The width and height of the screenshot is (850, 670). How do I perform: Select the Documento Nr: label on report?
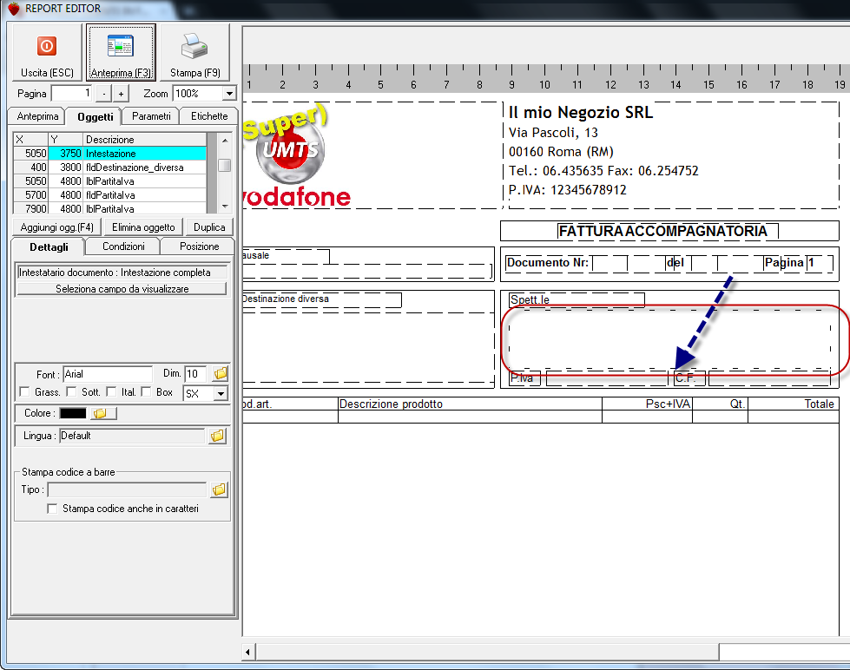(x=548, y=262)
